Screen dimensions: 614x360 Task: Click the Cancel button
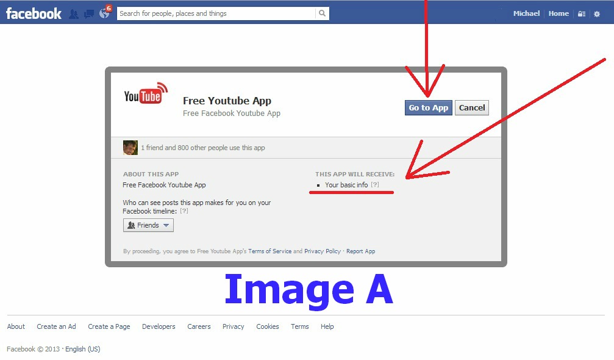tap(472, 108)
